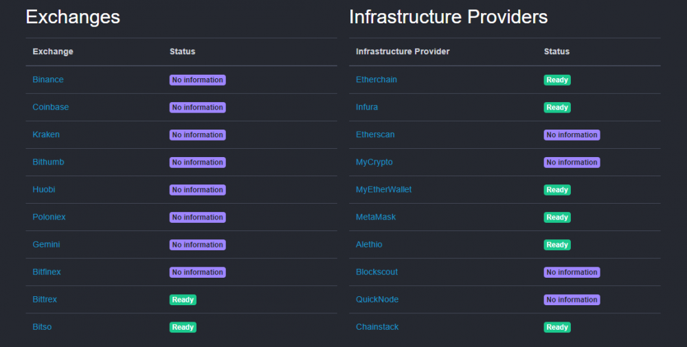Open the Etherscan provider link

click(375, 135)
